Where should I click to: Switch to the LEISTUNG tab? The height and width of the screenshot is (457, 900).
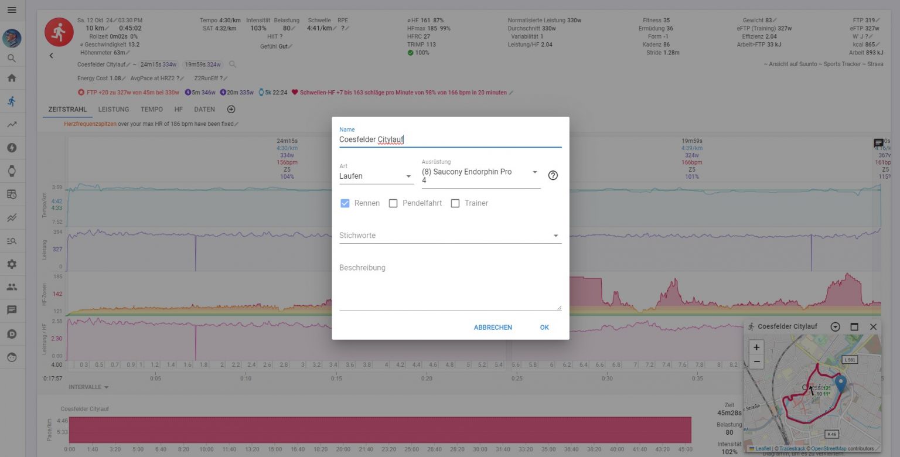(x=114, y=109)
